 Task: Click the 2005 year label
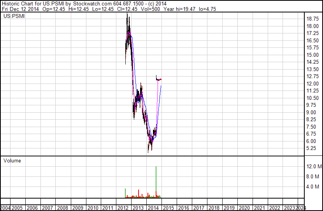point(17,208)
